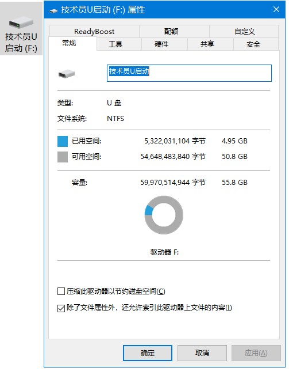Click the 50.8 GB free size

234,157
